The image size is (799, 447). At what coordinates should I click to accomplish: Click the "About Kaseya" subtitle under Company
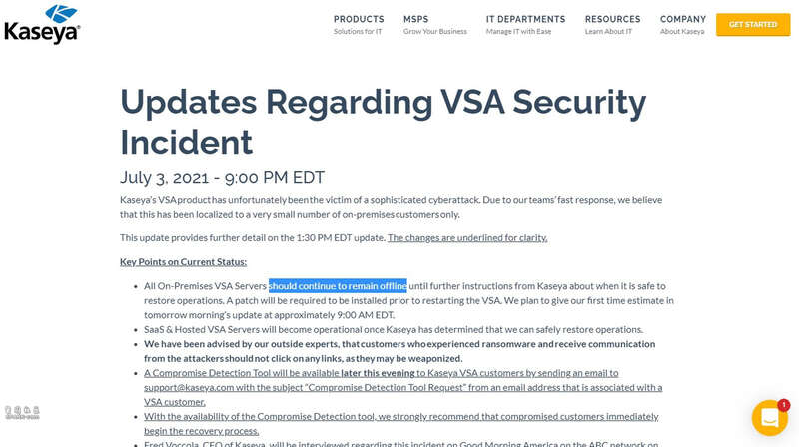(682, 32)
